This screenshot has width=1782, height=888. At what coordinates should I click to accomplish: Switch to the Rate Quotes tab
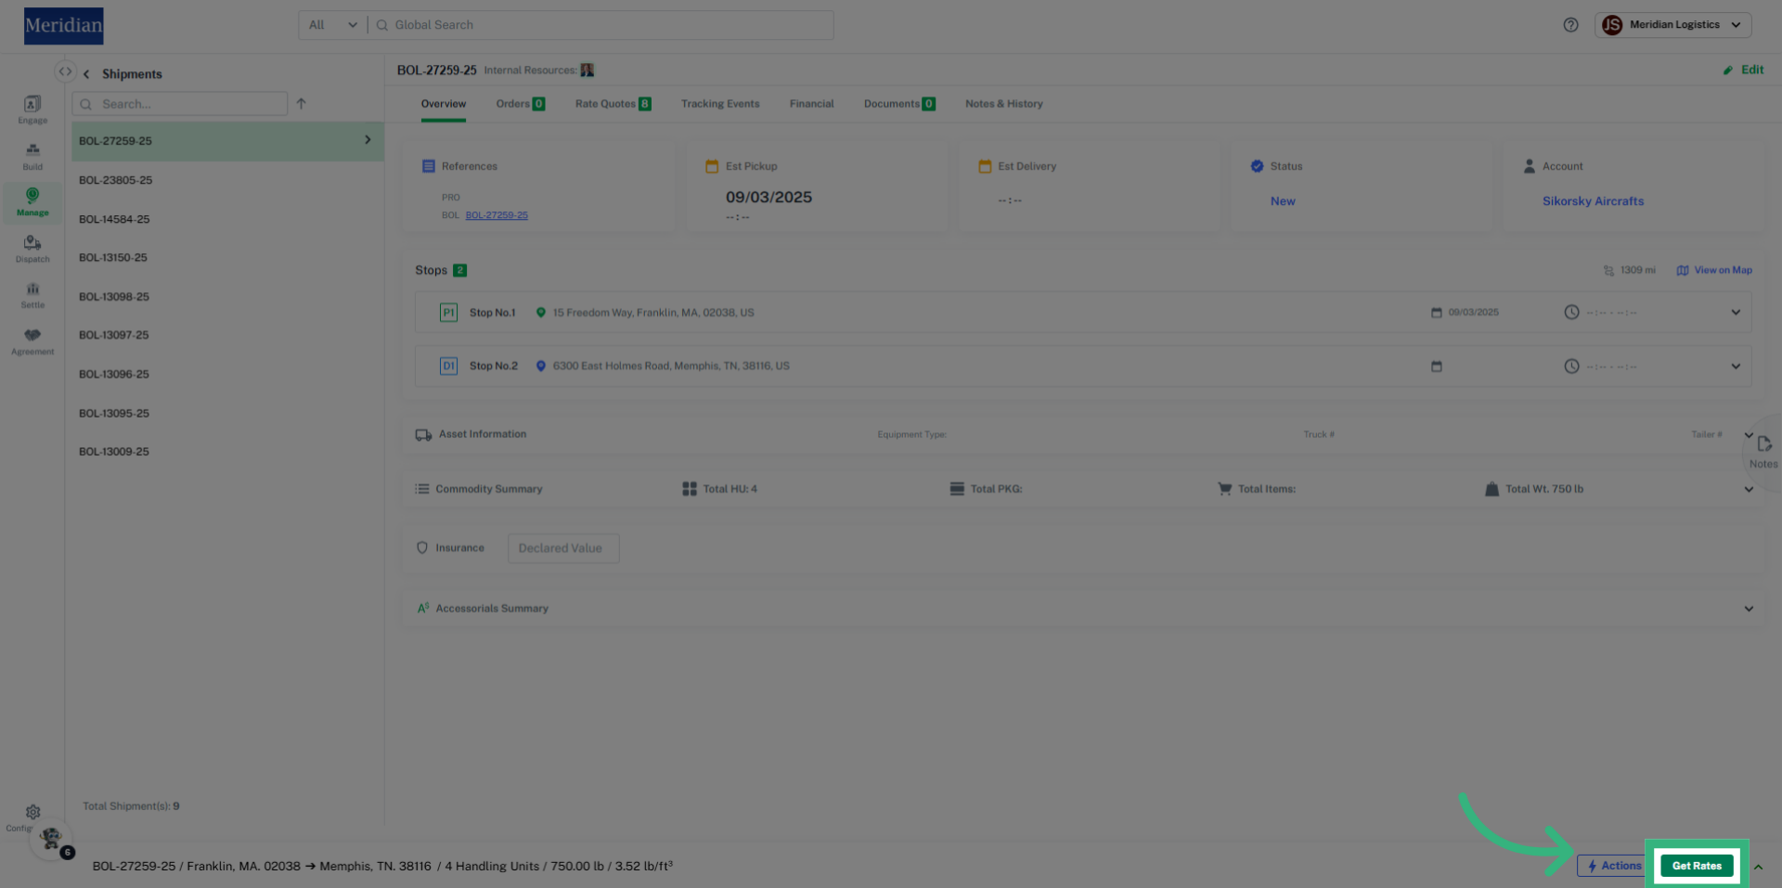[612, 104]
